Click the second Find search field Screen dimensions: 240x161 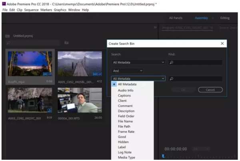[x=195, y=79]
